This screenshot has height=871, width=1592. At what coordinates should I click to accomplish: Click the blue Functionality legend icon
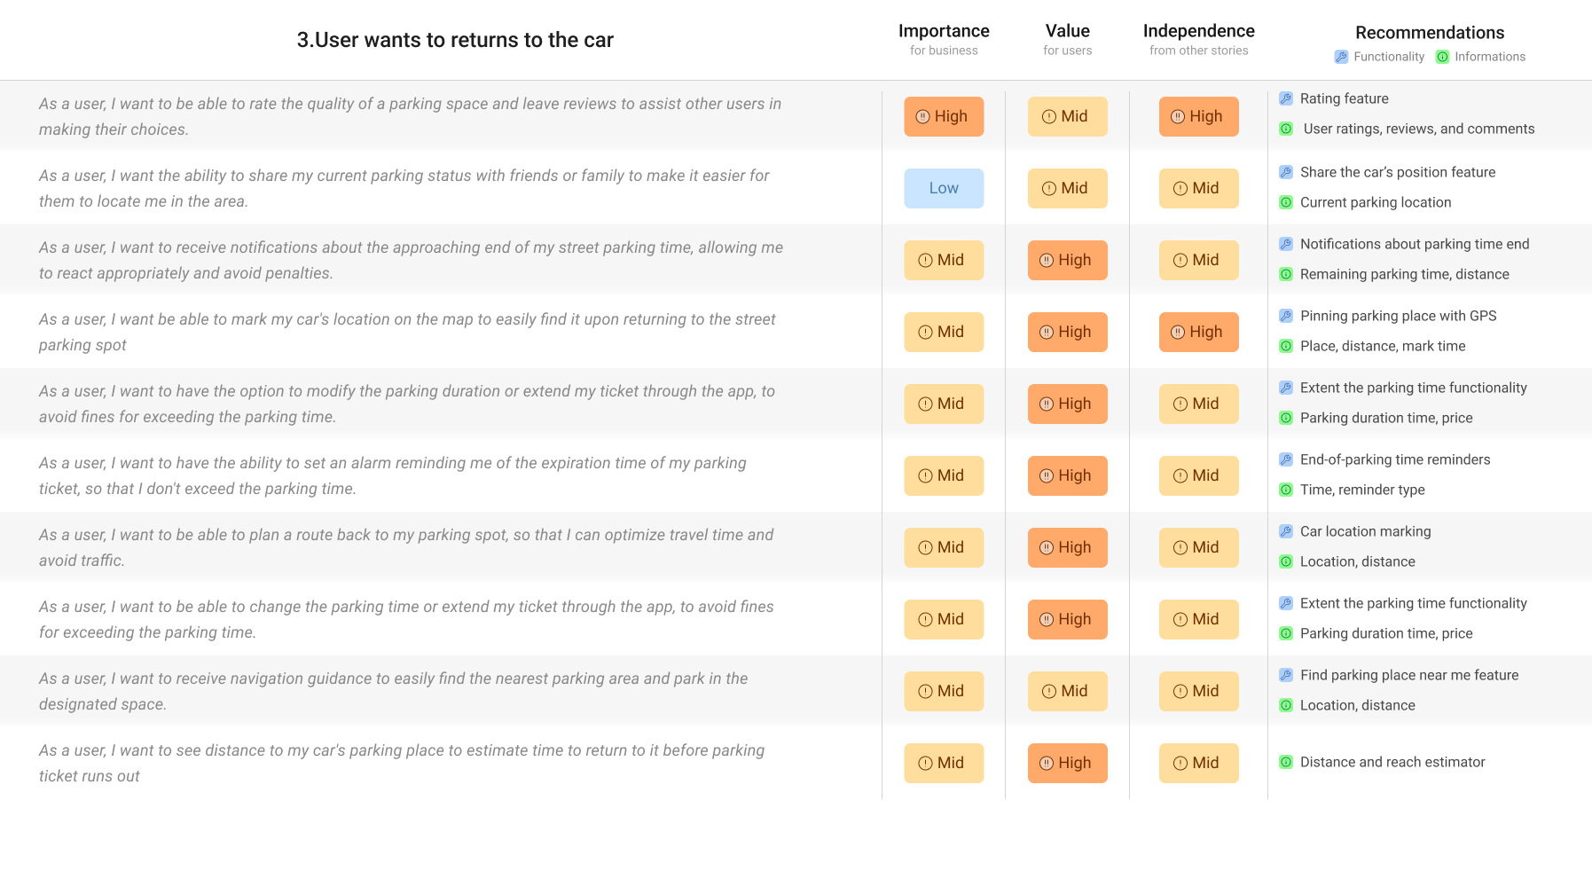pos(1341,57)
